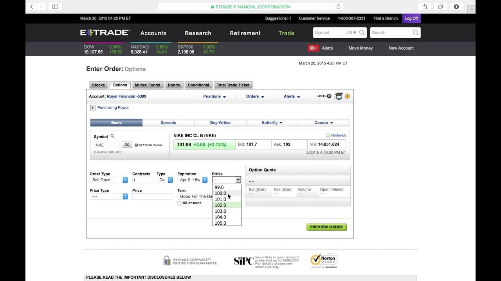Select the Spreads strategy tab
Viewport: 501px width, 281px height.
click(x=168, y=123)
